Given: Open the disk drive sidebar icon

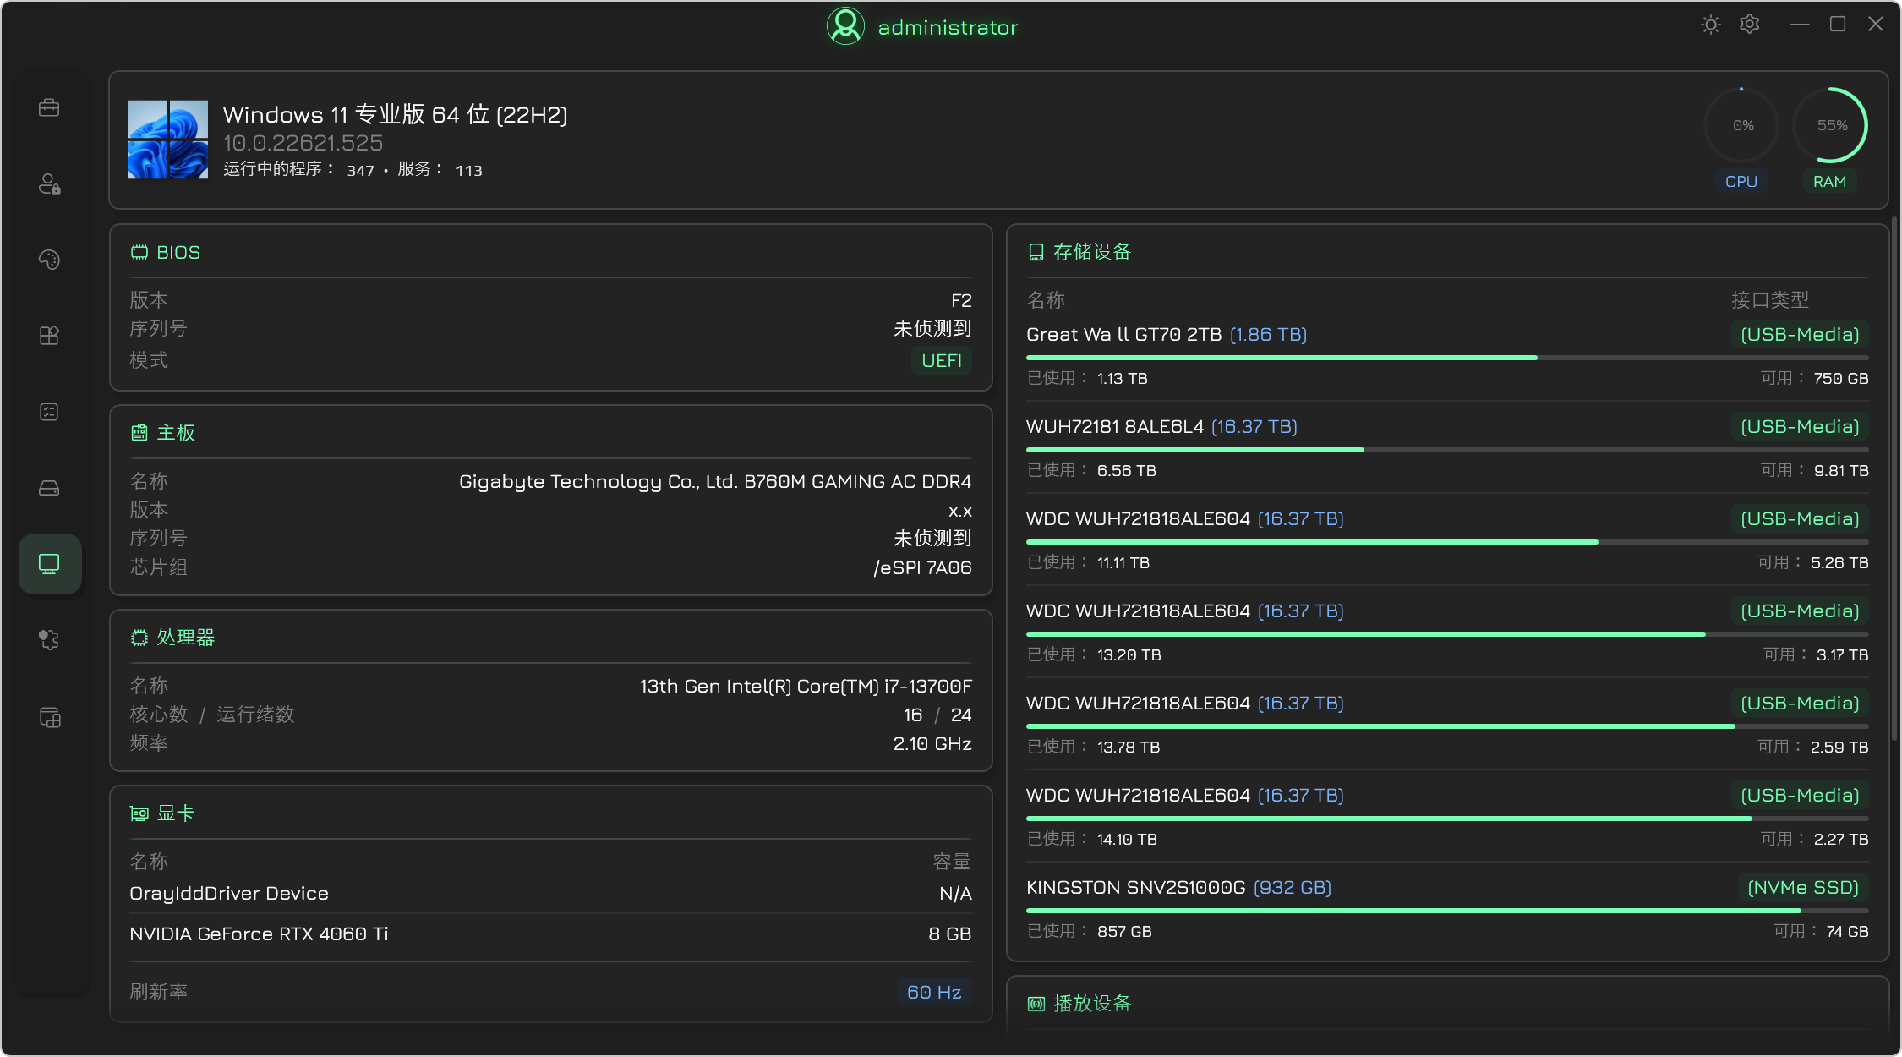Looking at the screenshot, I should [49, 488].
